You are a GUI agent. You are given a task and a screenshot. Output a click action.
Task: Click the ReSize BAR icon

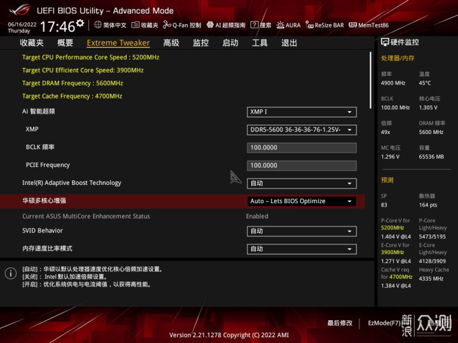pyautogui.click(x=309, y=25)
